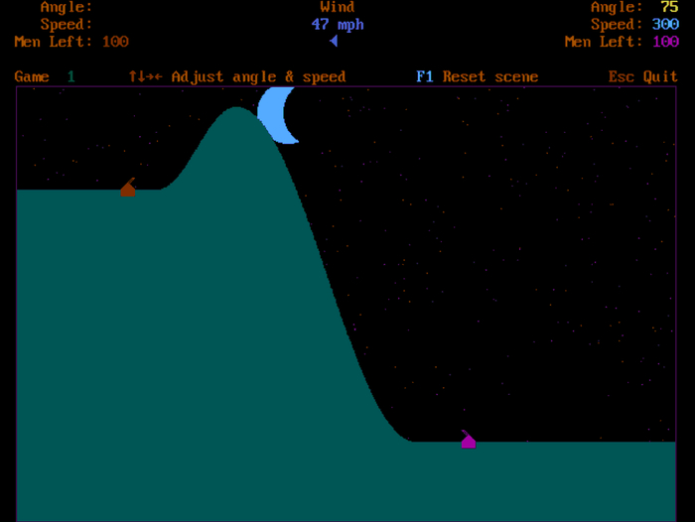Click the left player's 'Men Left: 100' counter
Image resolution: width=695 pixels, height=522 pixels.
click(x=71, y=42)
